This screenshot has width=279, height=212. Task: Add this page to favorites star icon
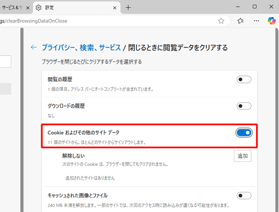pyautogui.click(x=221, y=21)
